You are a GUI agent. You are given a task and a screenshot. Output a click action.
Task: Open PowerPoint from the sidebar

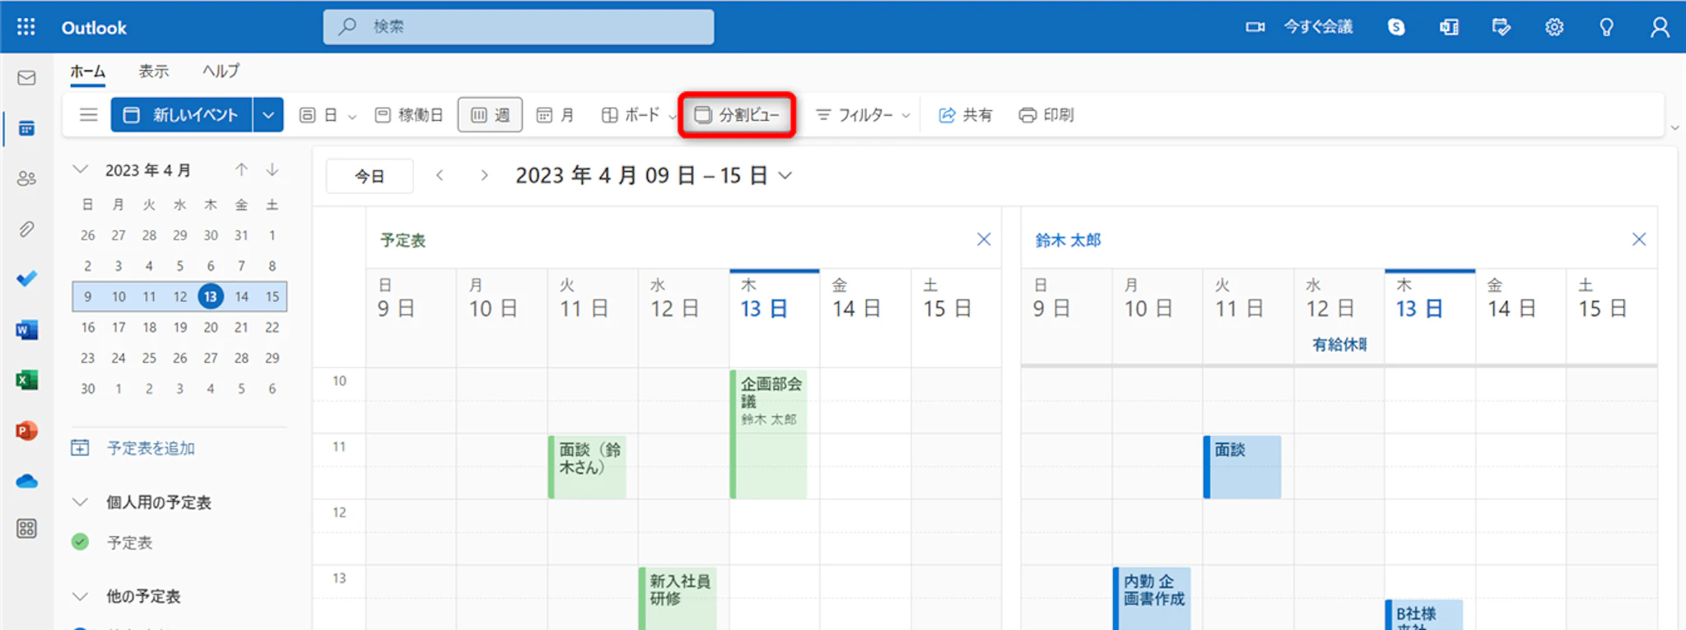click(x=26, y=430)
